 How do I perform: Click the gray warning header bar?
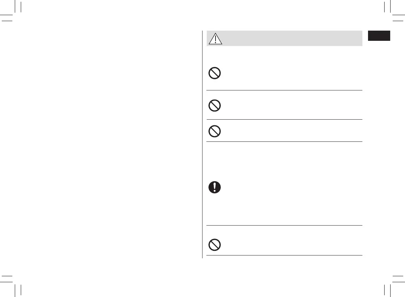click(x=289, y=38)
